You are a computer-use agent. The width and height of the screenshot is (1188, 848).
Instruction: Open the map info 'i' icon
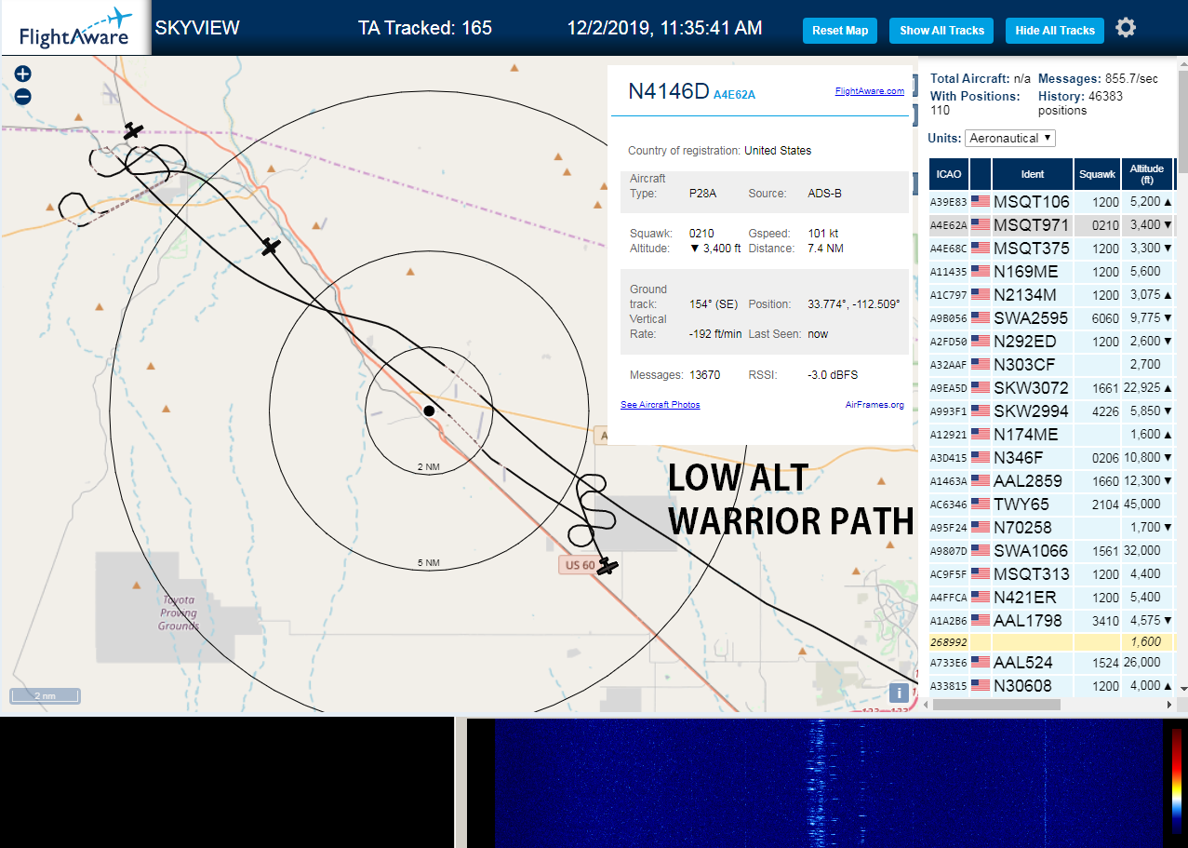899,693
